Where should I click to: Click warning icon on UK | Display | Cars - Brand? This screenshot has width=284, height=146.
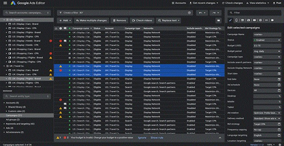tap(51, 70)
